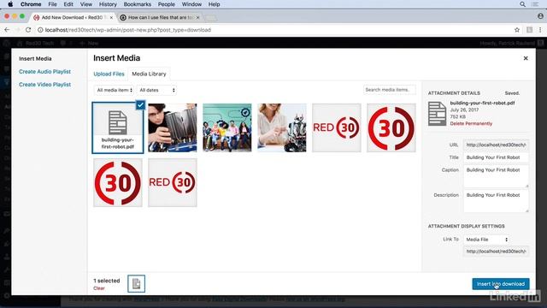547x308 pixels.
Task: Select the second-row circular 30 logo
Action: click(x=118, y=182)
